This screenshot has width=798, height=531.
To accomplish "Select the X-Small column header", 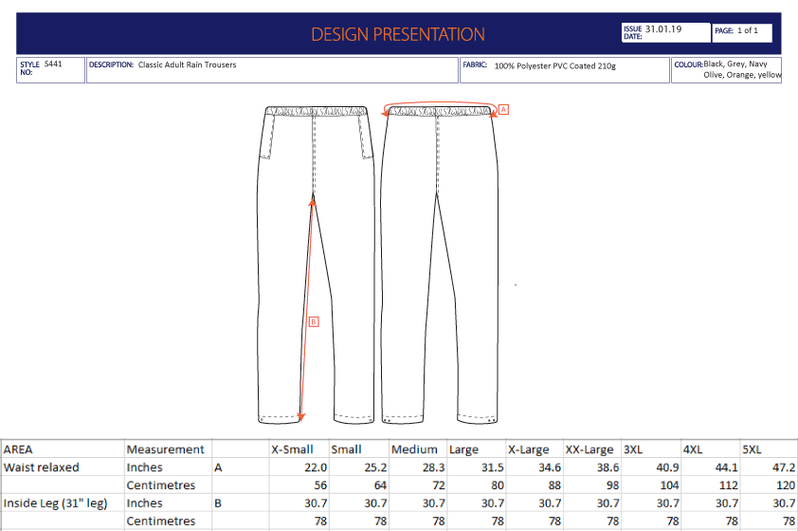I will (x=292, y=449).
